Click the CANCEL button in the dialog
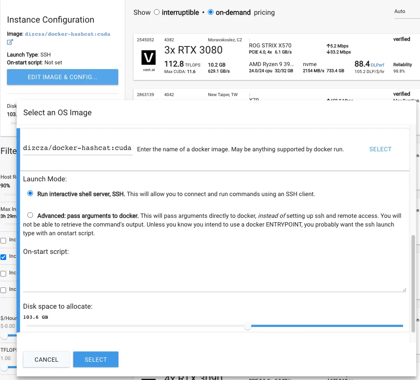Screen dimensions: 420x380 point(47,360)
